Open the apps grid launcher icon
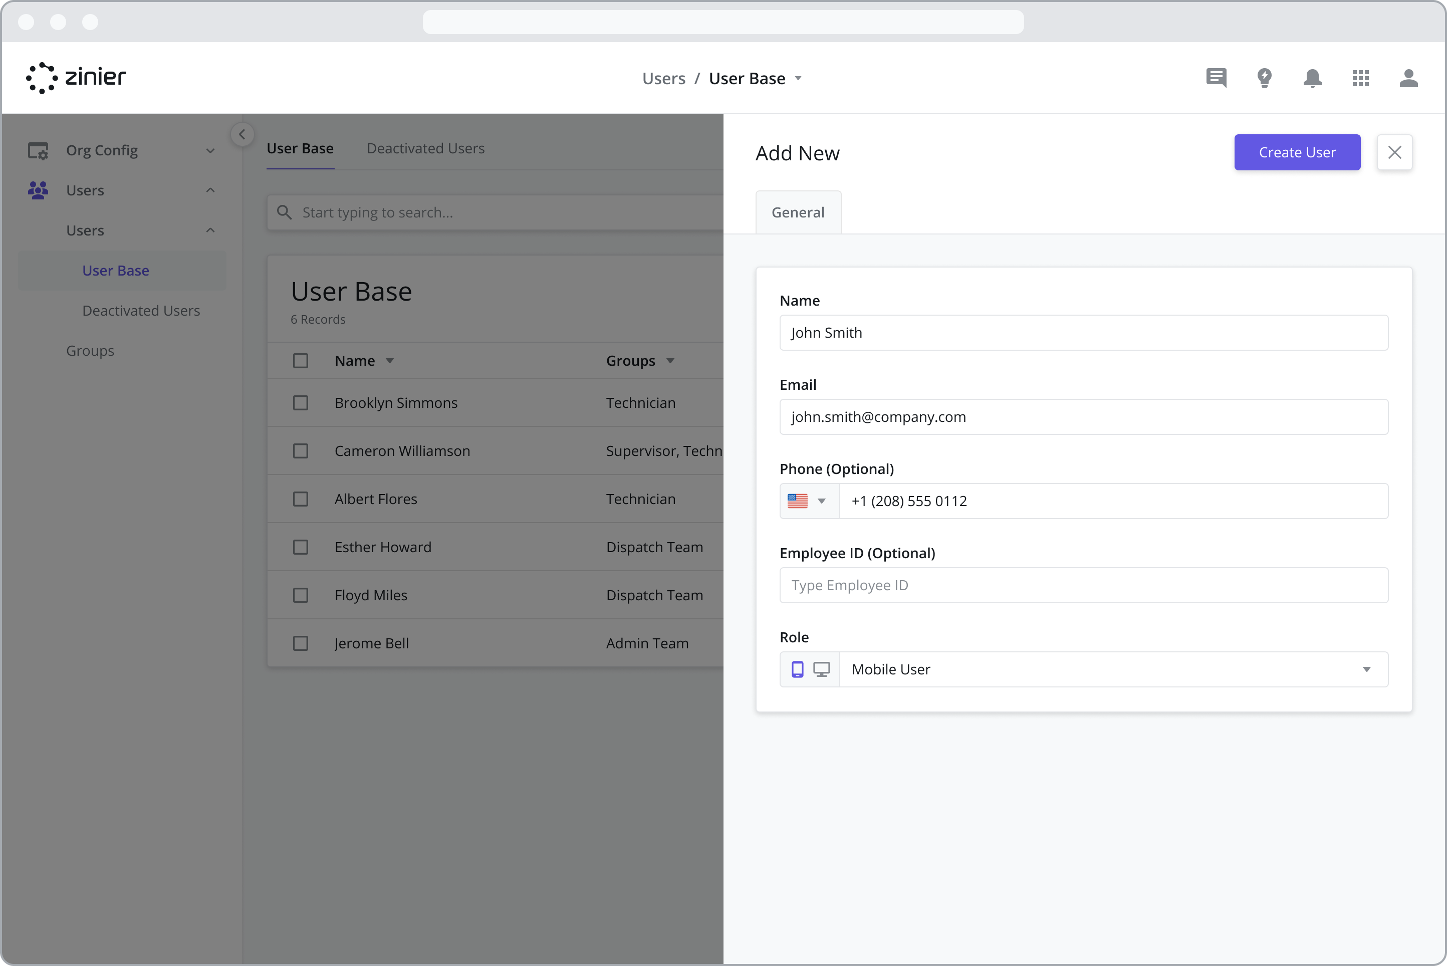This screenshot has height=966, width=1447. (1361, 78)
